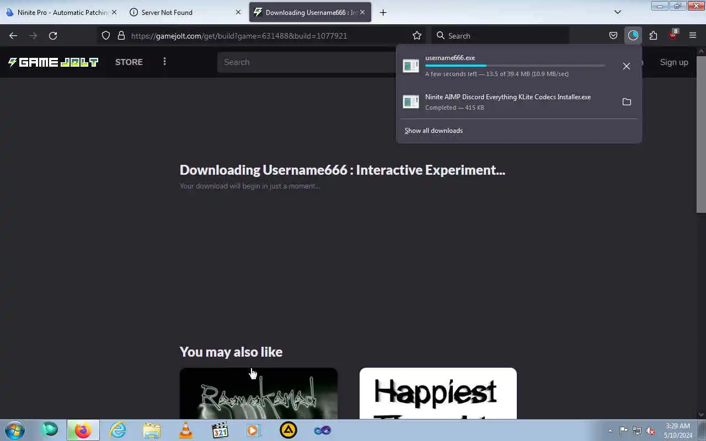Open a new browser tab
The height and width of the screenshot is (441, 706).
point(383,12)
